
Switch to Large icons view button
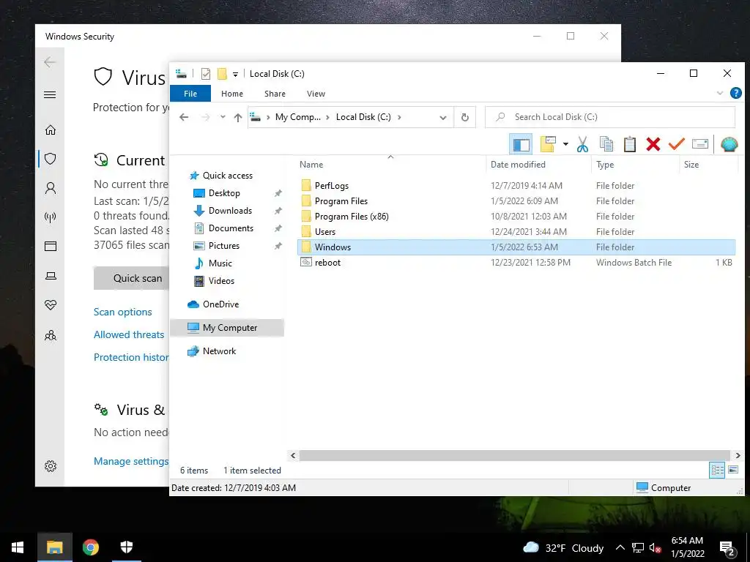[x=733, y=470]
